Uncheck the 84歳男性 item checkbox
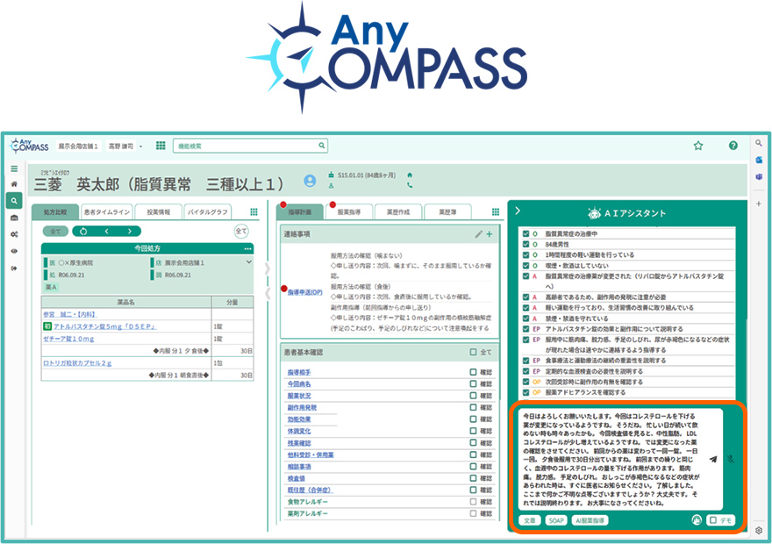Image resolution: width=772 pixels, height=544 pixels. [x=525, y=244]
